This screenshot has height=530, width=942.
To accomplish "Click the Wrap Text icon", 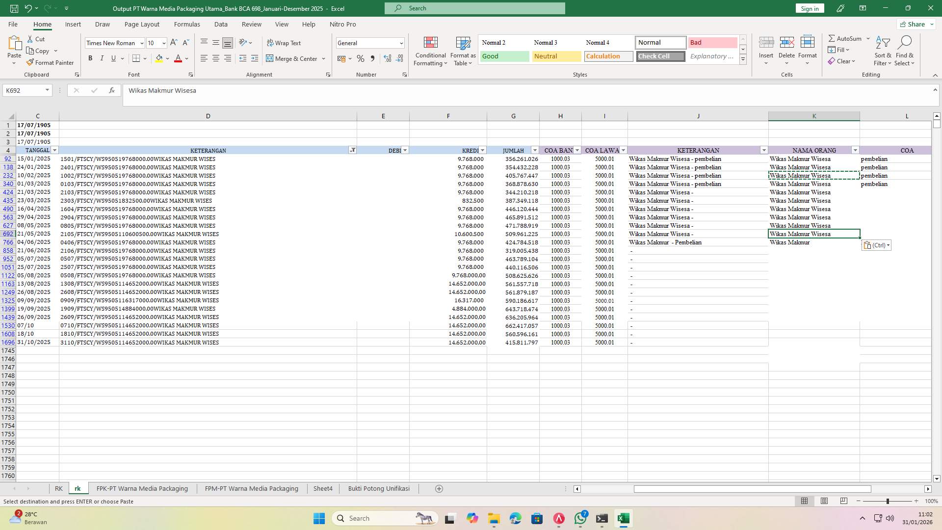I will pyautogui.click(x=285, y=43).
